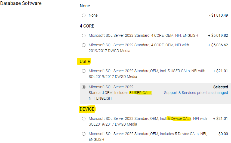
Task: Pick 5 USER CALs with SQL2019/2017 DWGD Media radio
Action: pyautogui.click(x=84, y=71)
